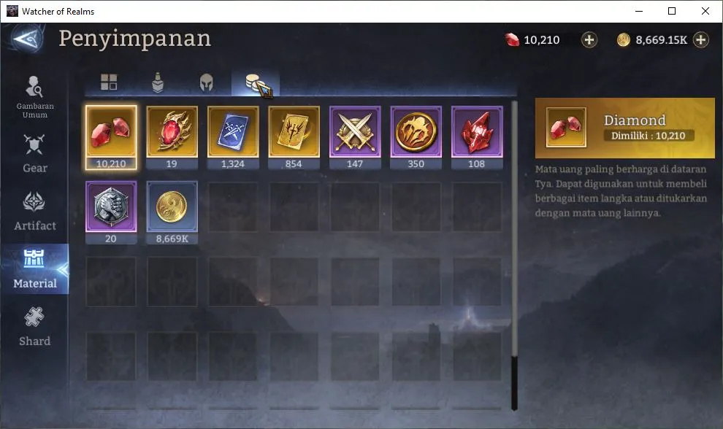The image size is (723, 429).
Task: Switch to the helmet filter tab
Action: pos(206,82)
